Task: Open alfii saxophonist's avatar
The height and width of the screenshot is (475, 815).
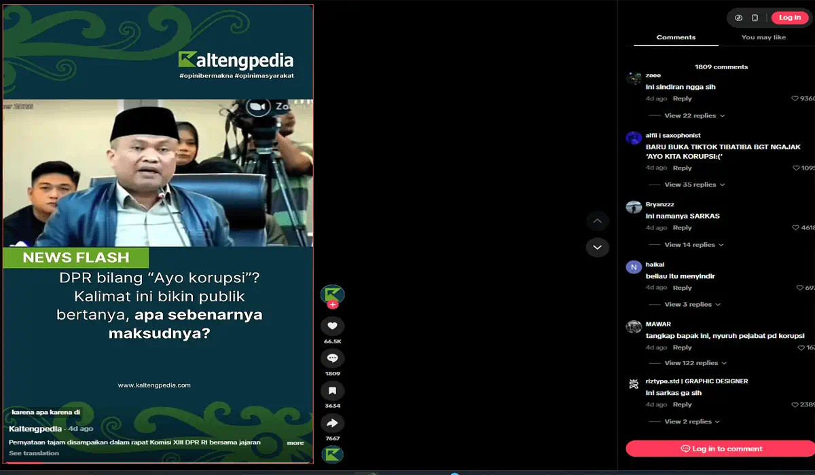Action: coord(634,138)
